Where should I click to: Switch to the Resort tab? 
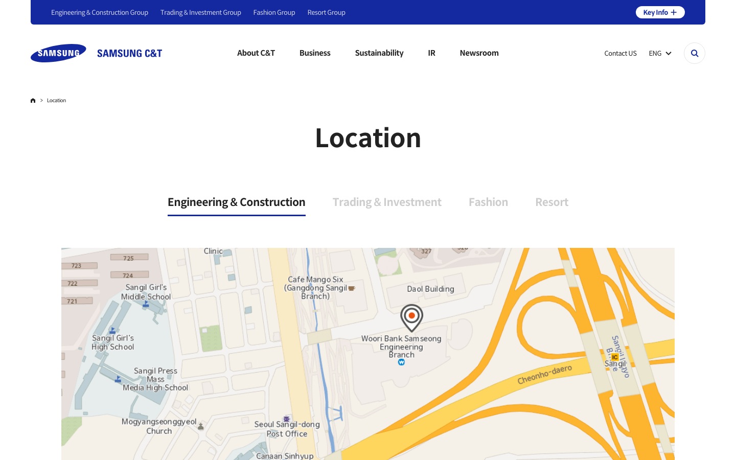coord(552,202)
